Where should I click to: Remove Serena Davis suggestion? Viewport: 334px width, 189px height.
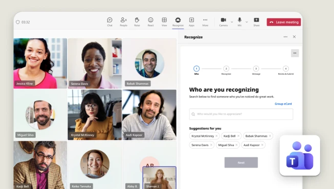[x=211, y=145]
